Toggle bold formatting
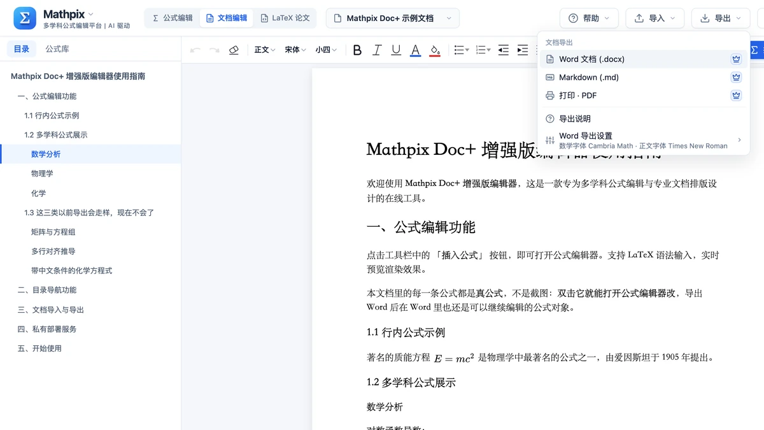The image size is (764, 430). tap(357, 50)
